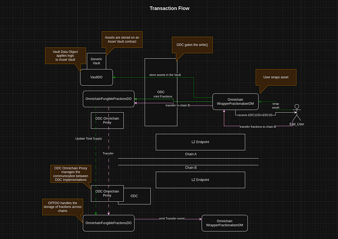Select the 'Transfer' label on dashed pink line
The image size is (338, 239).
click(x=108, y=153)
